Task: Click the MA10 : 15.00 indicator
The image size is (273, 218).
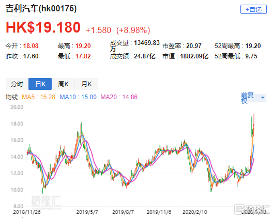Action: pyautogui.click(x=78, y=97)
